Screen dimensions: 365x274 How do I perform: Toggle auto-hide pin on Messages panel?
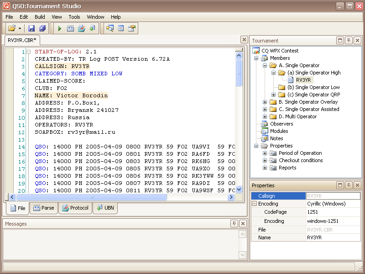(x=235, y=224)
